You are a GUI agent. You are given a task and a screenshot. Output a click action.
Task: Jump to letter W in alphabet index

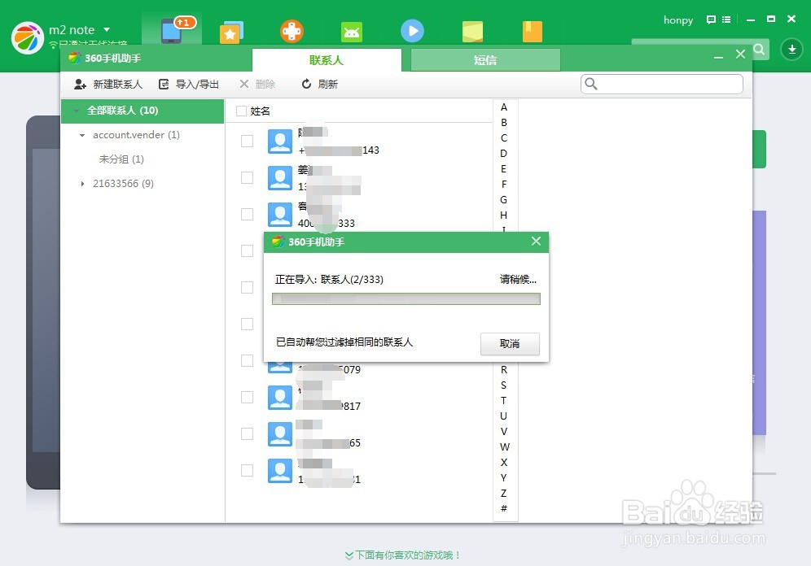pos(504,446)
